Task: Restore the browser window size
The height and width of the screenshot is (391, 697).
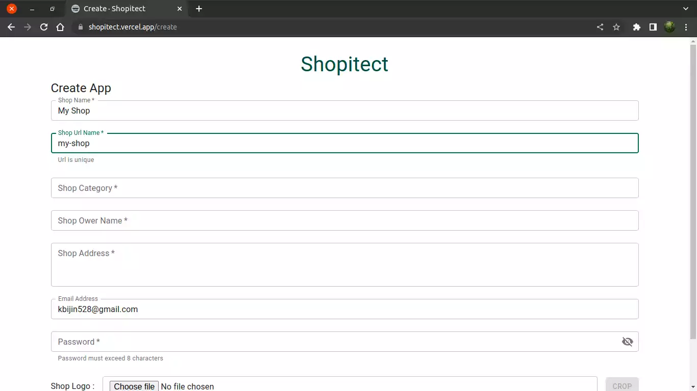Action: 52,9
